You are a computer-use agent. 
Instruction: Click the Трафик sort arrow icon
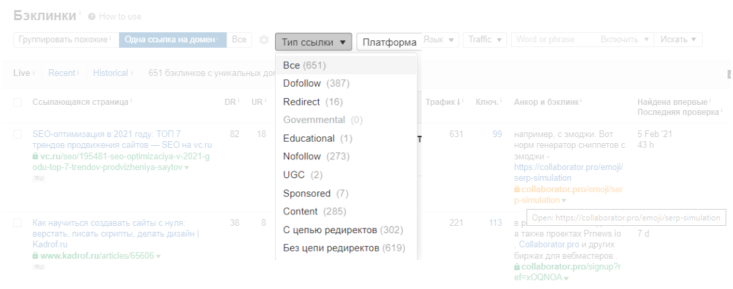461,102
